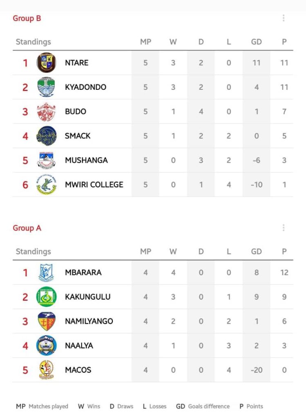Open the NTARE team name
This screenshot has height=418, width=306.
[x=76, y=62]
